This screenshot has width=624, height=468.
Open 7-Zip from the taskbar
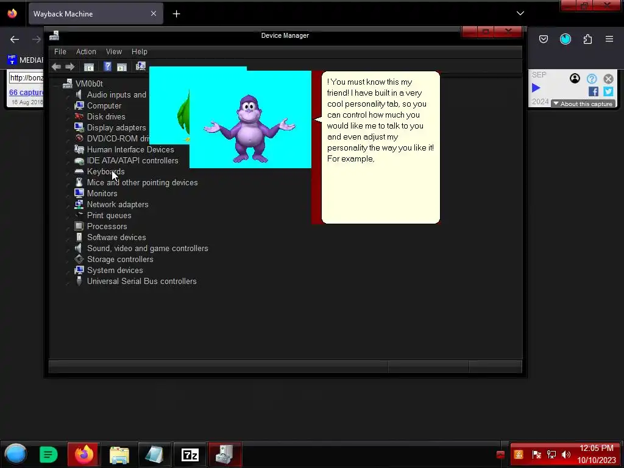click(190, 455)
